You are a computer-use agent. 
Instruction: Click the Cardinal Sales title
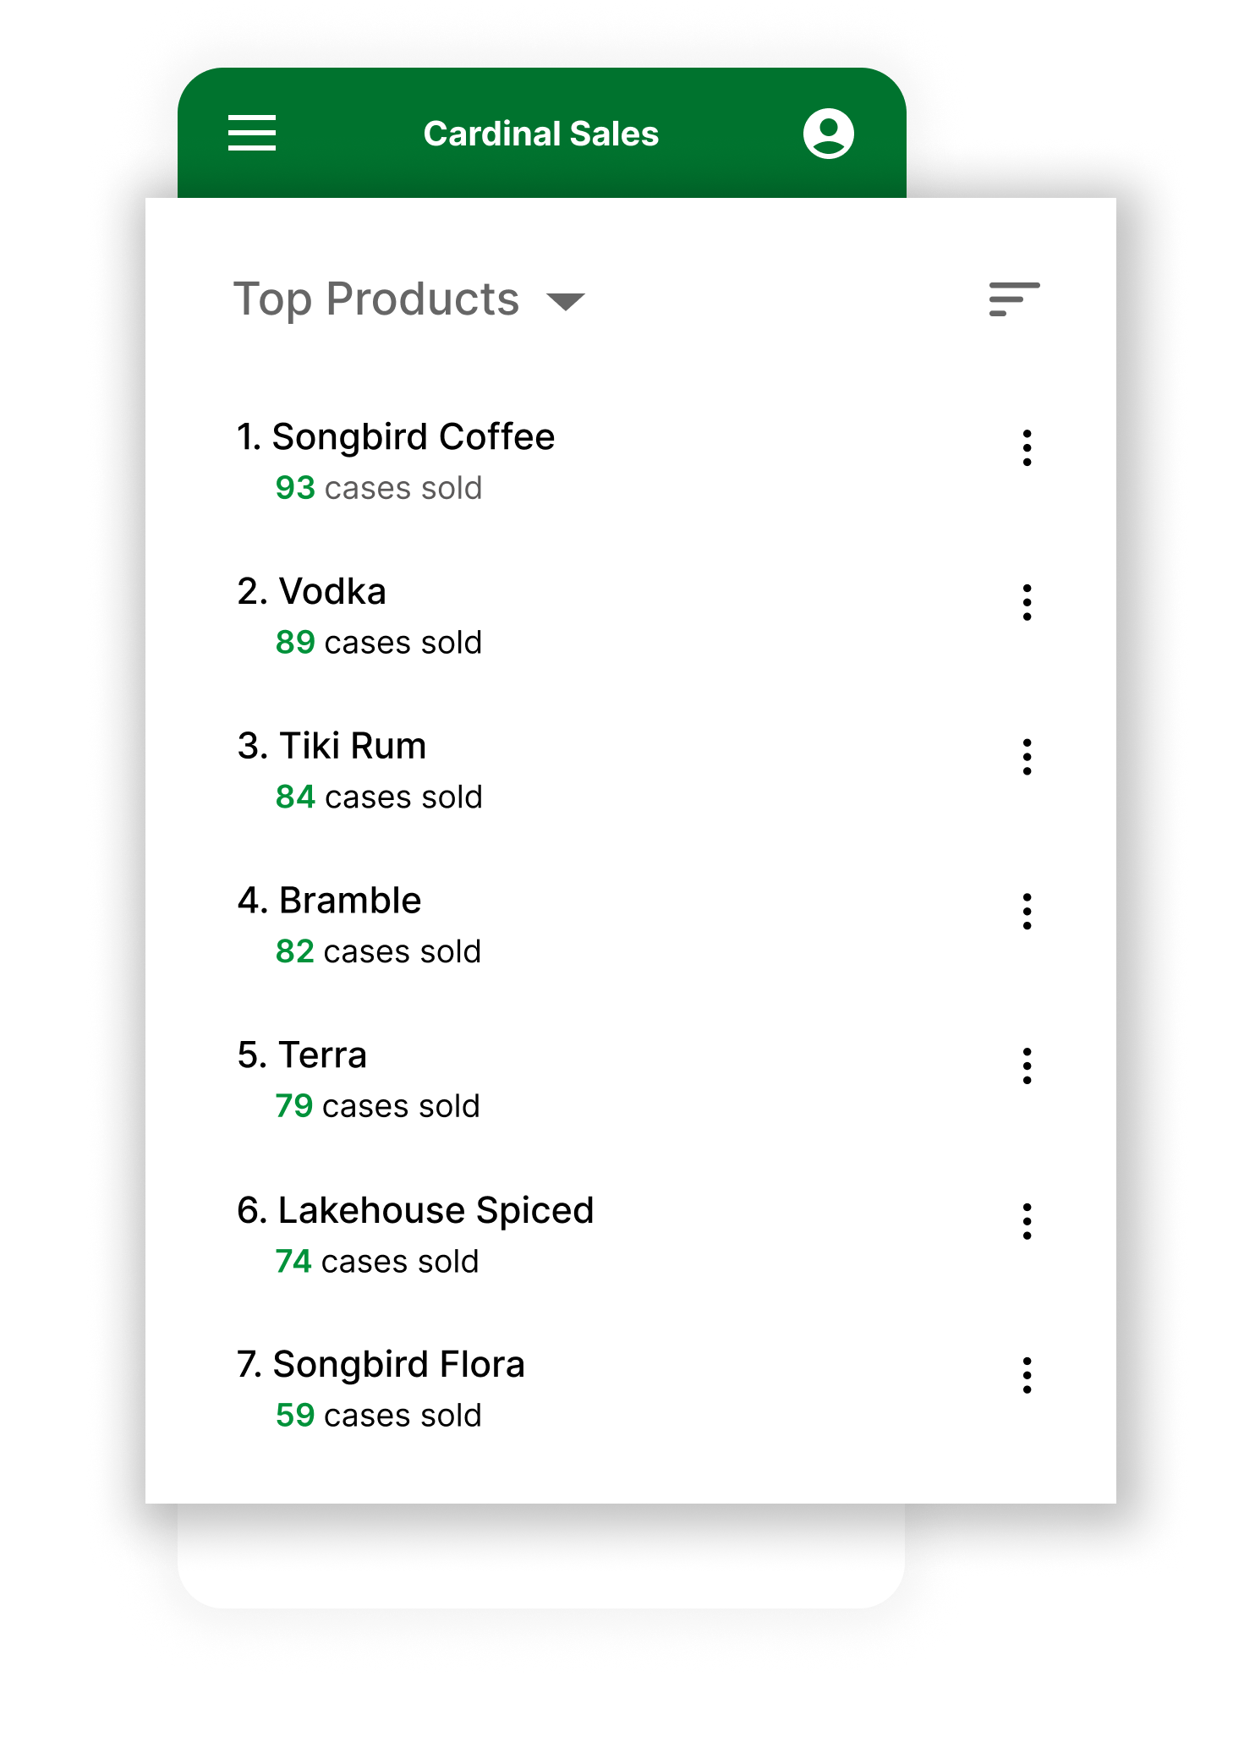point(541,134)
